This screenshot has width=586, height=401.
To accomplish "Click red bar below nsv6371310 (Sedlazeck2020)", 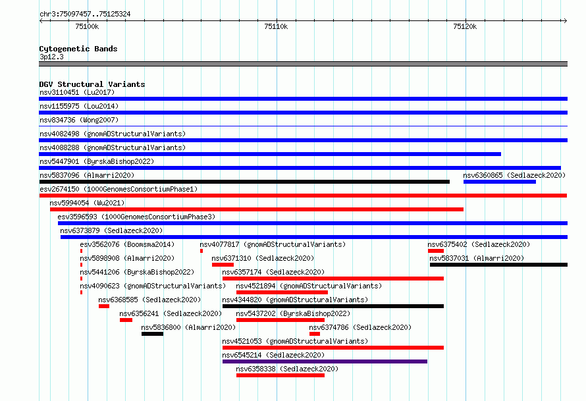I will (223, 265).
